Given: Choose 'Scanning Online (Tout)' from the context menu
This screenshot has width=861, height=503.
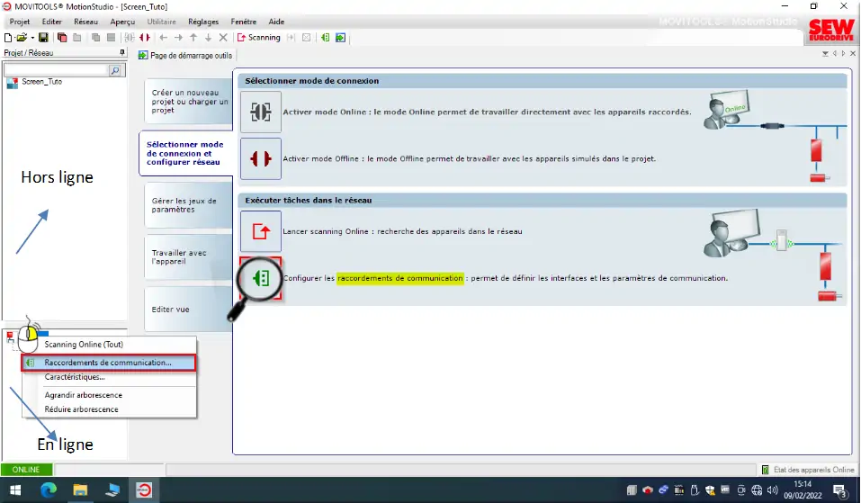Looking at the screenshot, I should coord(109,345).
